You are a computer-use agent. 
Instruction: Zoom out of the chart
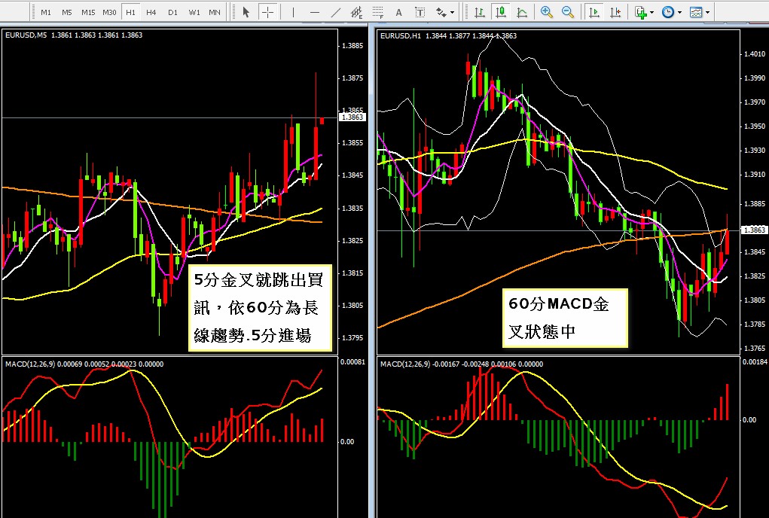pos(567,12)
